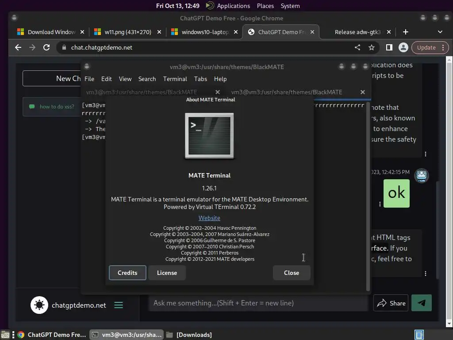Click the show desktop icon in taskbar
This screenshot has height=340, width=453.
5,335
